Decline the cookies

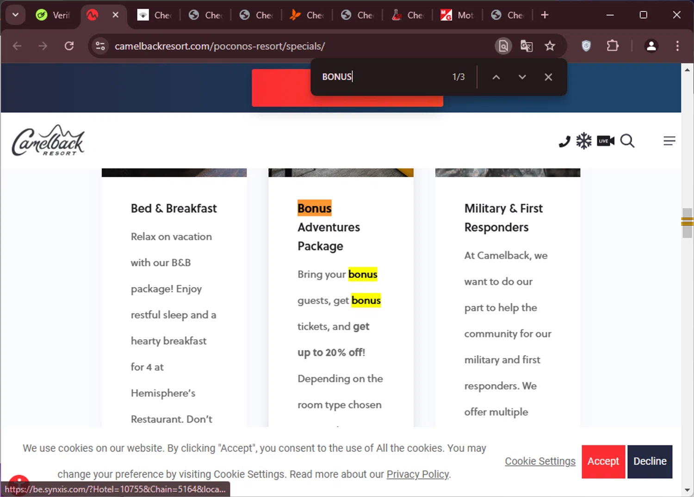point(650,461)
